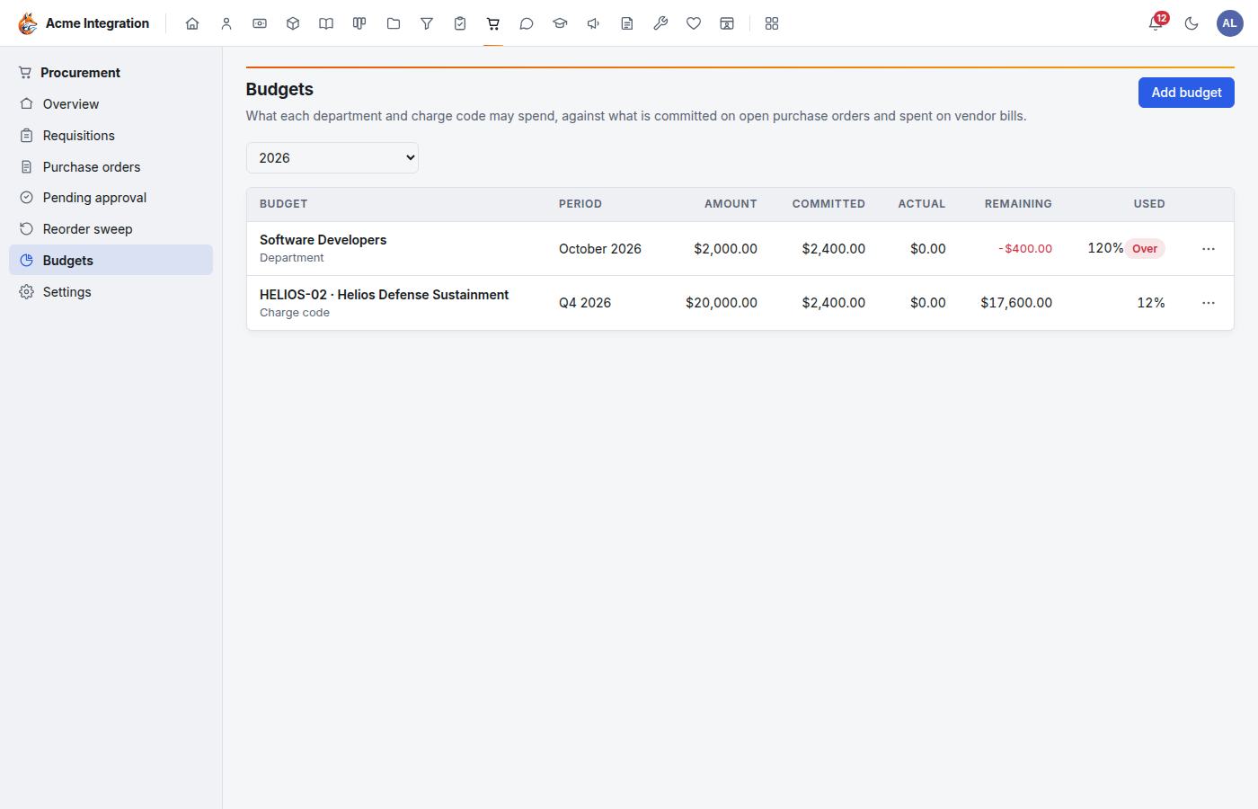Screen dimensions: 1258x809
Task: Click the -$400.00 remaining value
Action: tap(1025, 249)
